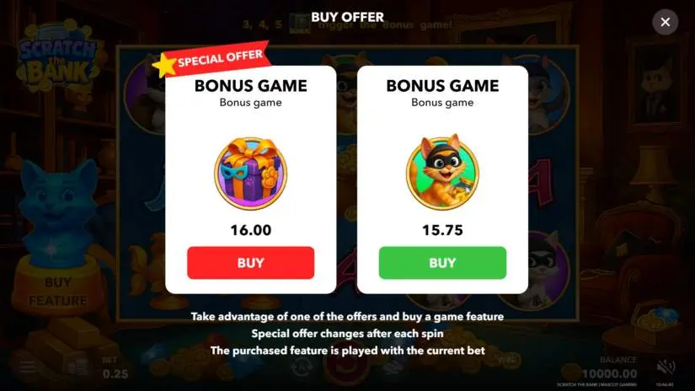
Task: Toggle the muted sound speaker icon
Action: point(666,367)
